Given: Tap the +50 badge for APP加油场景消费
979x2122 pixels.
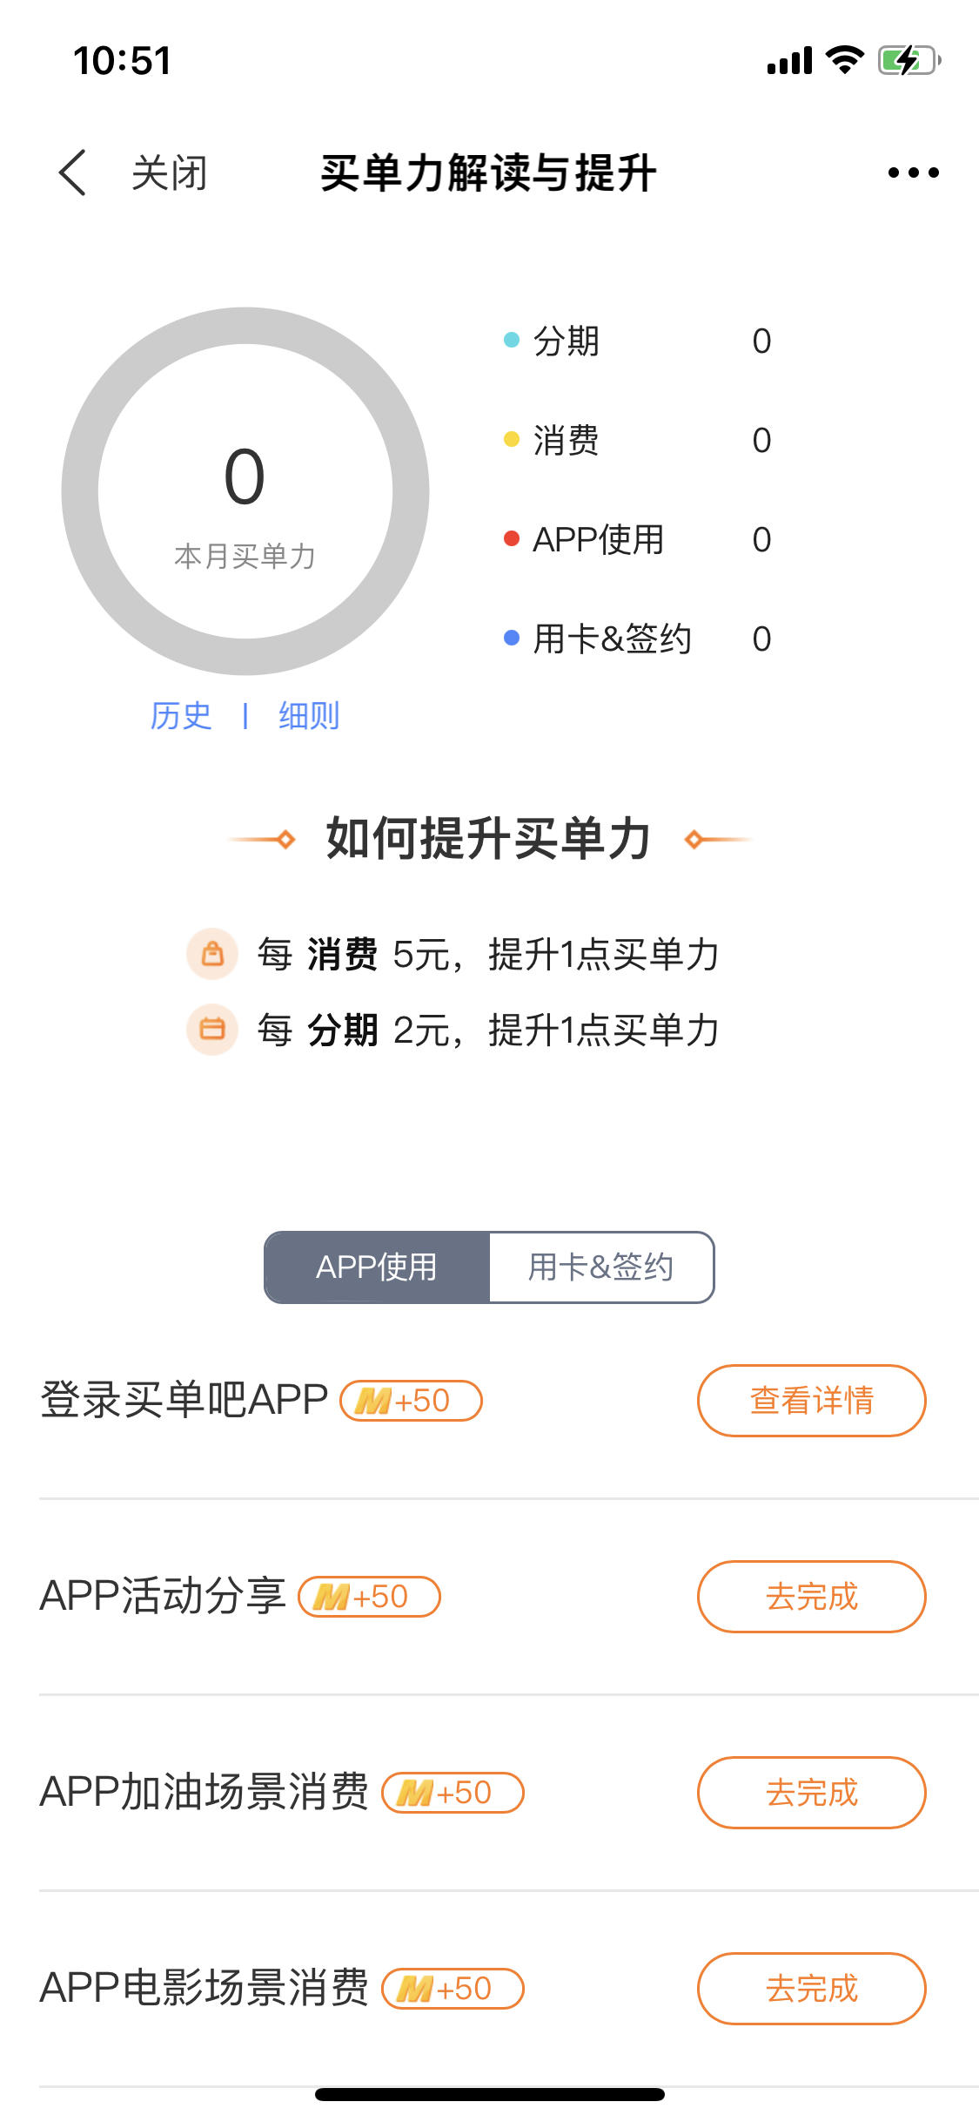Looking at the screenshot, I should click(x=453, y=1793).
